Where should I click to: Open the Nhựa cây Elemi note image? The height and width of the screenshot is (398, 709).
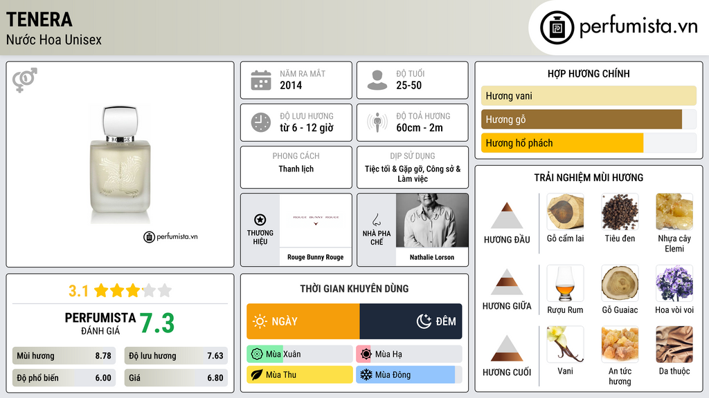pyautogui.click(x=674, y=211)
